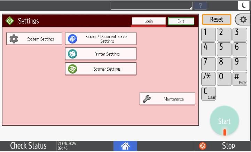Click the Login button

(x=149, y=21)
